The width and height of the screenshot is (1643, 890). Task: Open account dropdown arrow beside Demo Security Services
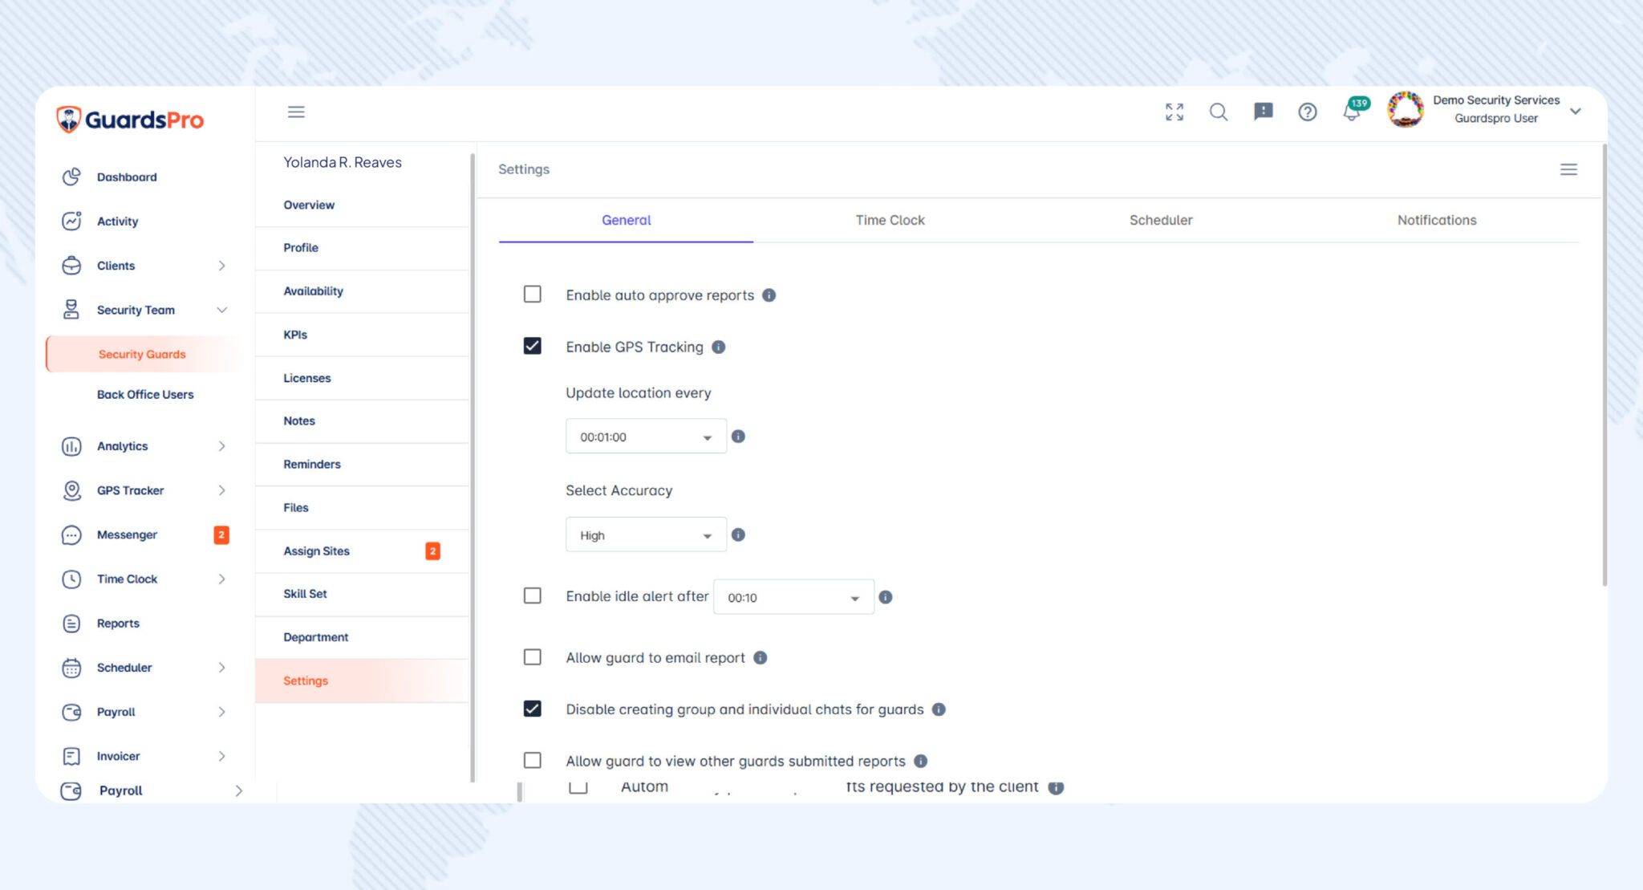[x=1576, y=112]
